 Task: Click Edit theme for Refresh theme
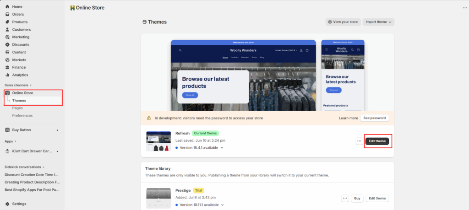(x=377, y=141)
